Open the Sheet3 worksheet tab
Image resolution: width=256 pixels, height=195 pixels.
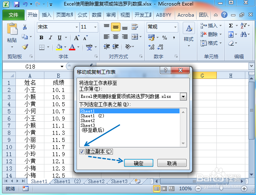click(119, 182)
